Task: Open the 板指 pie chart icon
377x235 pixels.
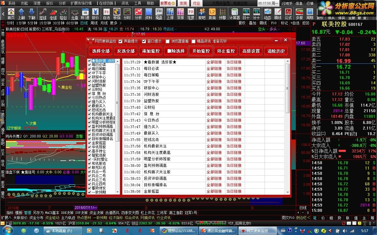Action: (117, 14)
